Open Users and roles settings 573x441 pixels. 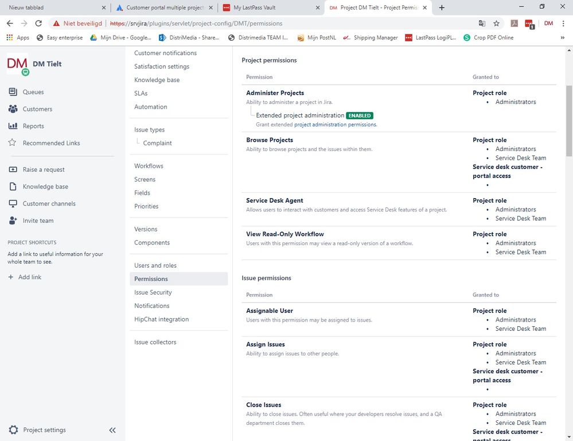pos(155,265)
